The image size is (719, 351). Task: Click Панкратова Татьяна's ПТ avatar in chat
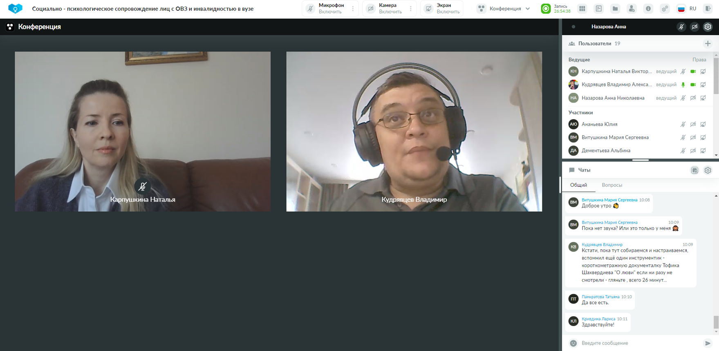[573, 299]
